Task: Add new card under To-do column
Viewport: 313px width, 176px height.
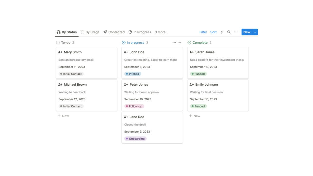Action: point(63,116)
